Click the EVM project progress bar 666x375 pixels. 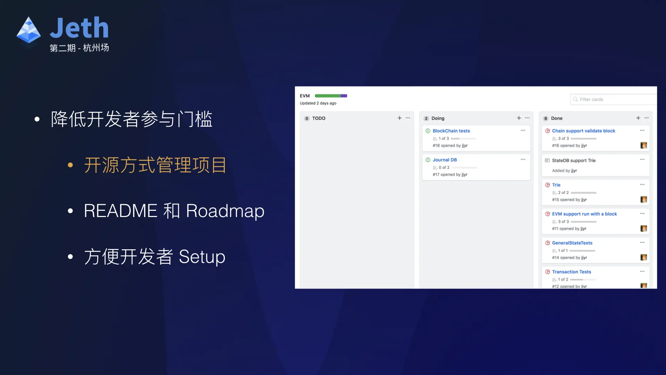(331, 96)
